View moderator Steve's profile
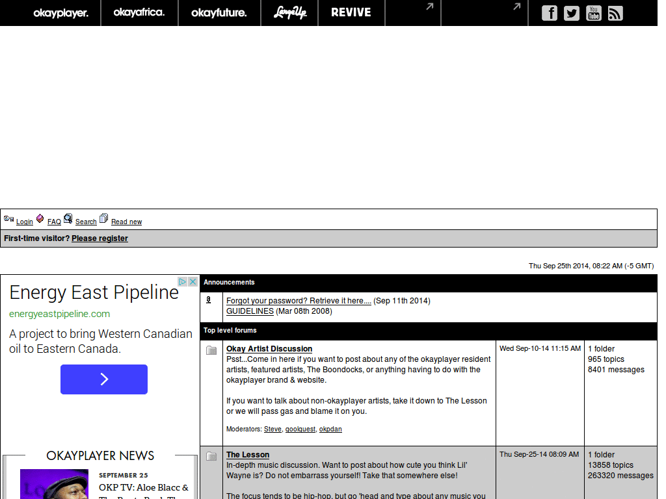 click(273, 429)
